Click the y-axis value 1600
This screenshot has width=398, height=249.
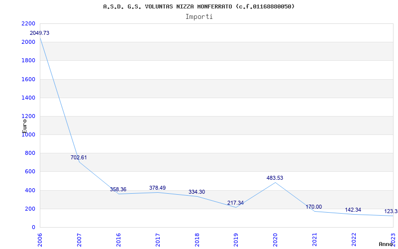tap(28, 79)
